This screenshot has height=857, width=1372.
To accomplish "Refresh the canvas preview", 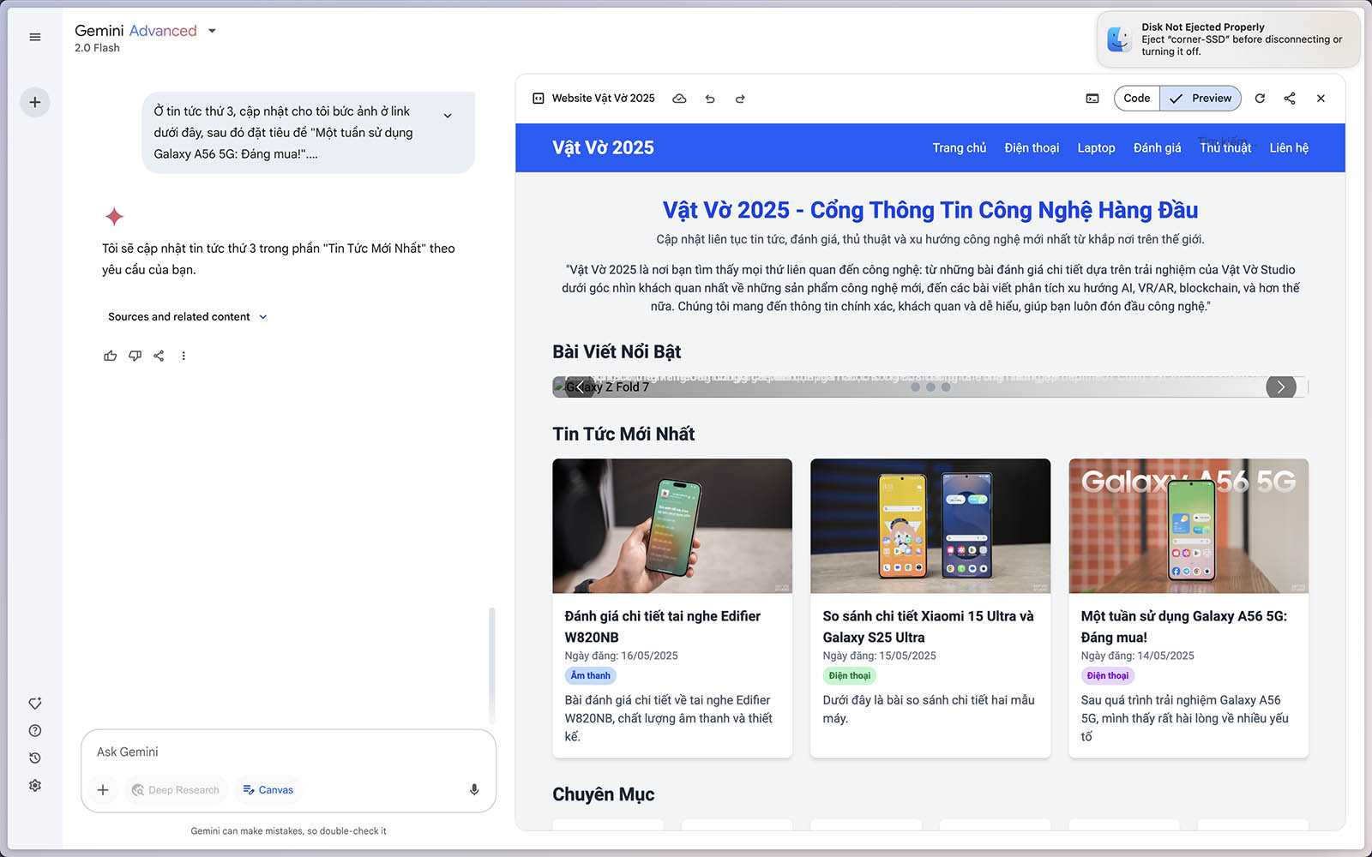I will point(1260,99).
